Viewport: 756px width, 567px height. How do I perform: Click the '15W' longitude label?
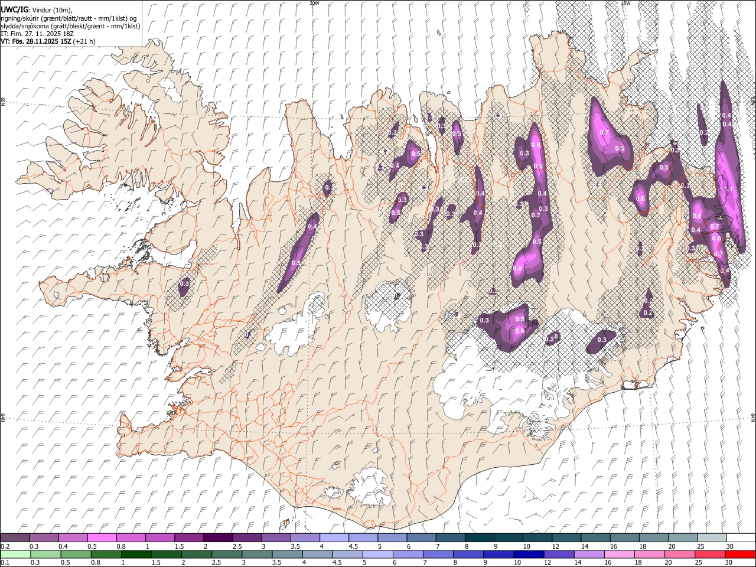tap(625, 3)
